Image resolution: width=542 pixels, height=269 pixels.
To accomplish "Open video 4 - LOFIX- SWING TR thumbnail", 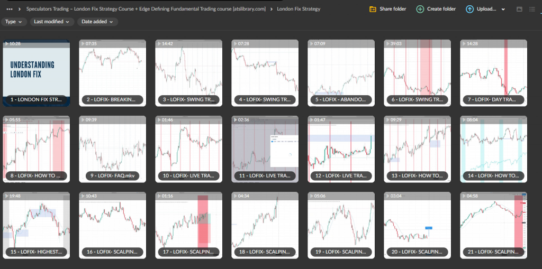I will 265,73.
